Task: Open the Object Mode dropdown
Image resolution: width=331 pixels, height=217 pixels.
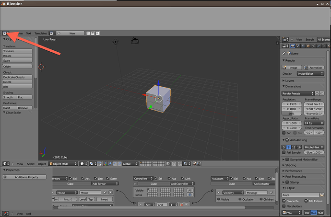Action: (x=63, y=164)
